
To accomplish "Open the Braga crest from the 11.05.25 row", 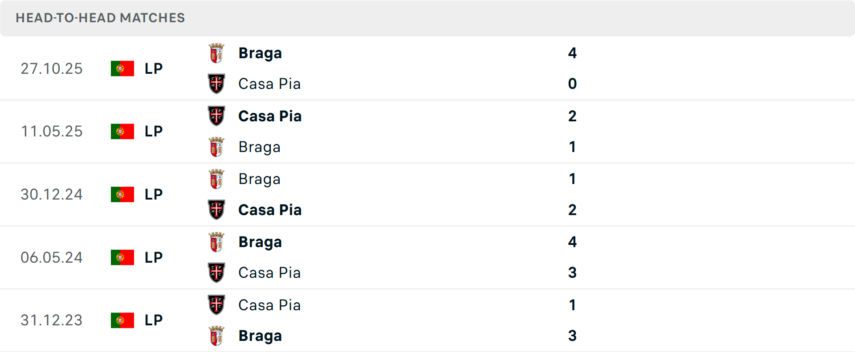I will pyautogui.click(x=216, y=147).
